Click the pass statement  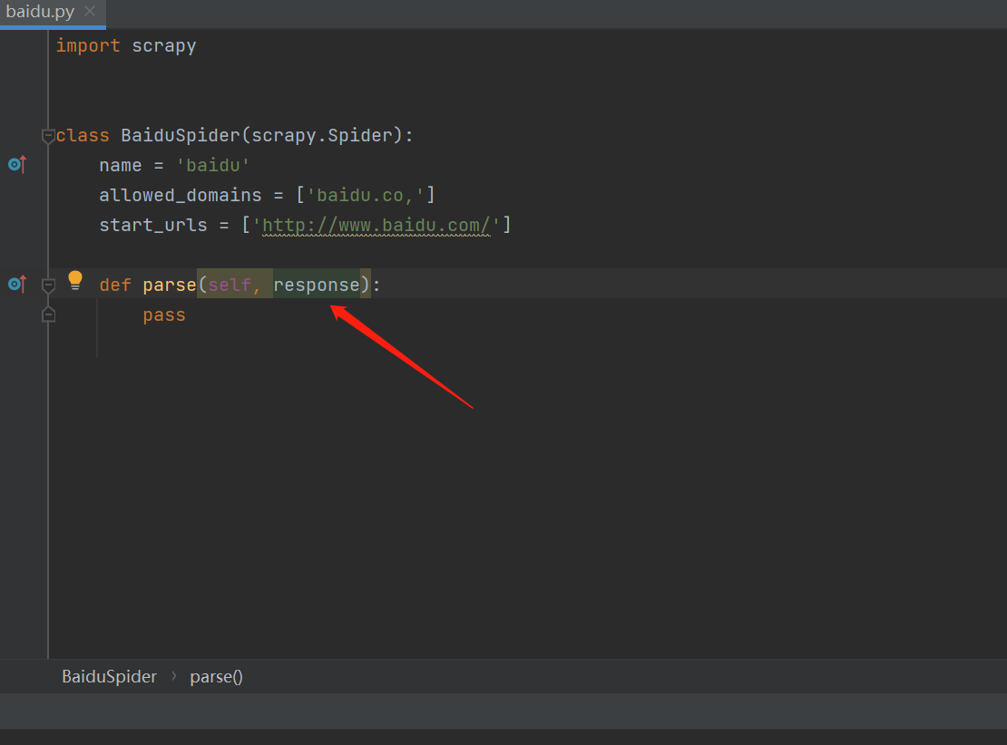point(164,315)
